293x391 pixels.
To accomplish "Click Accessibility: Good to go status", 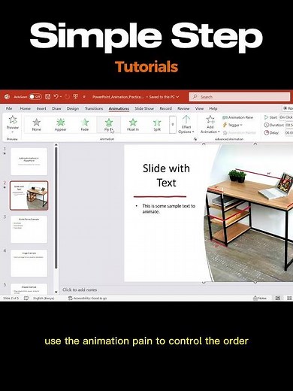I will pos(88,298).
